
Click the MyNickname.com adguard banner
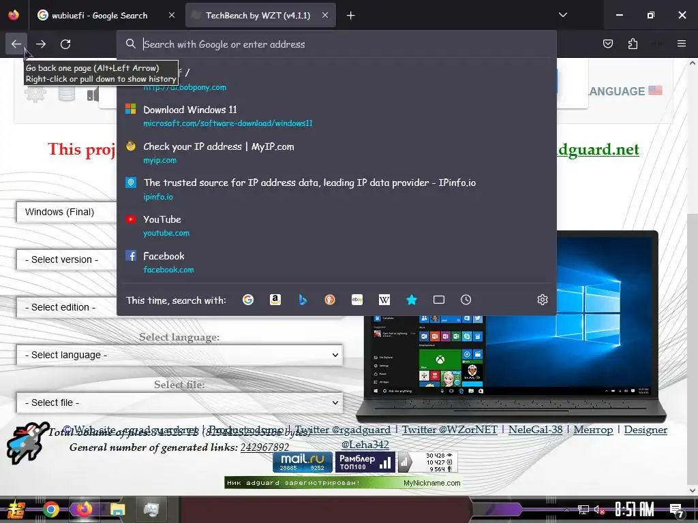(343, 483)
